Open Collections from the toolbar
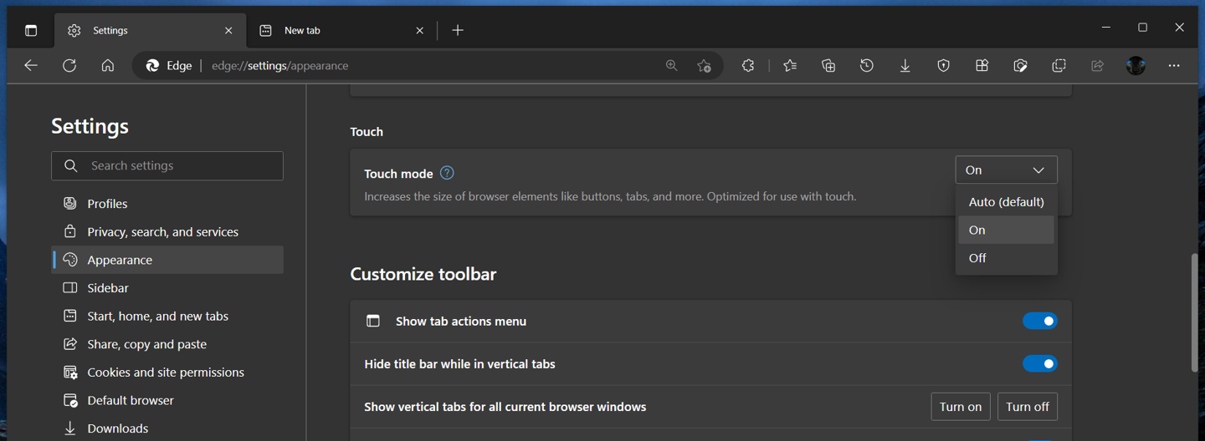Image resolution: width=1205 pixels, height=441 pixels. [x=828, y=65]
